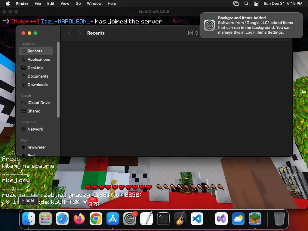This screenshot has width=308, height=231.
Task: Select Network under Locations
Action: (x=36, y=129)
